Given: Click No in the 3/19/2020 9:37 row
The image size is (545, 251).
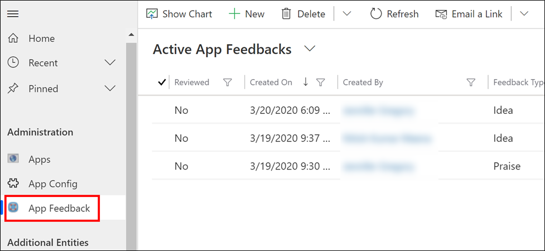Looking at the screenshot, I should 181,138.
